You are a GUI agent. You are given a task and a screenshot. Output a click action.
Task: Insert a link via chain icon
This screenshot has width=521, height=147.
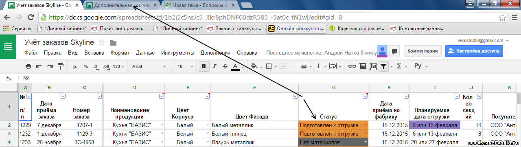[x=352, y=66]
